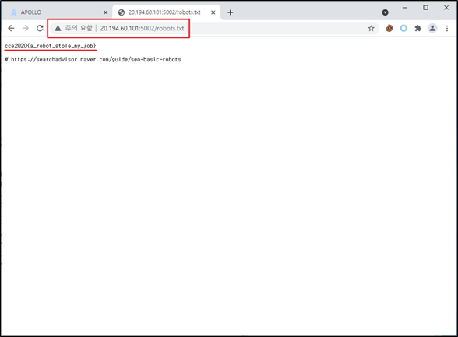Click the 주의 요함 security label
This screenshot has height=337, width=458.
tap(79, 28)
